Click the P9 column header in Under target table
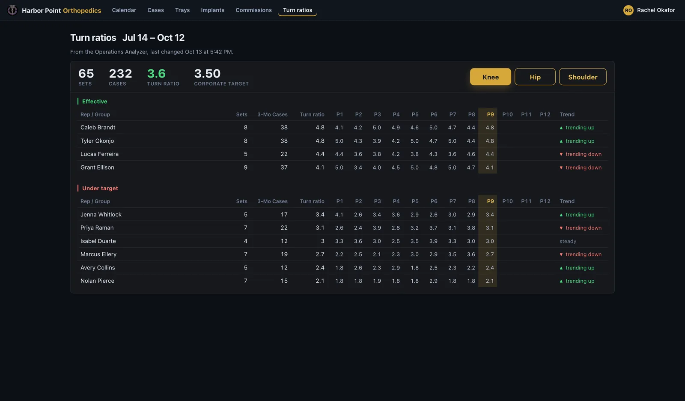685x401 pixels. click(x=490, y=201)
